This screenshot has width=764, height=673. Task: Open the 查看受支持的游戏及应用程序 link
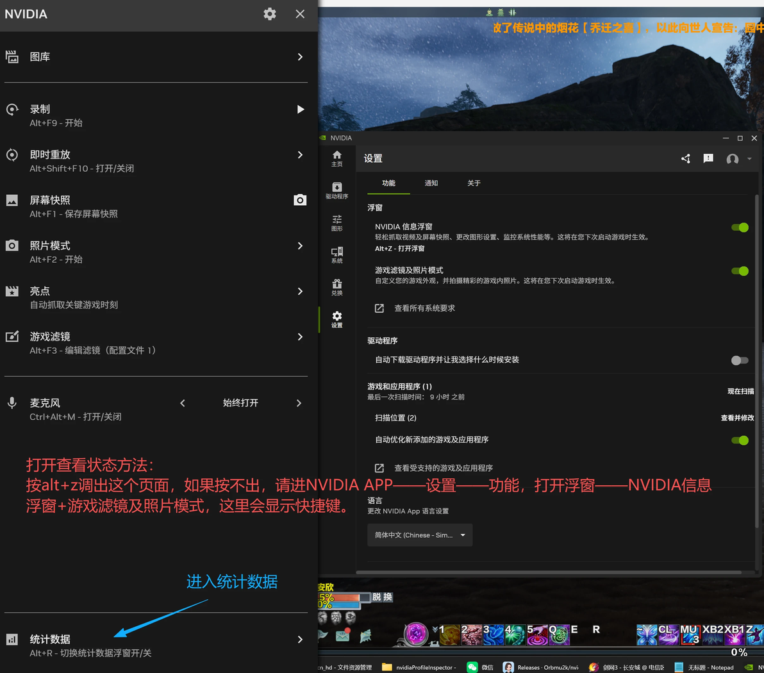tap(434, 469)
